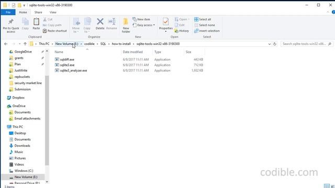Click the History ribbon command

(x=182, y=31)
